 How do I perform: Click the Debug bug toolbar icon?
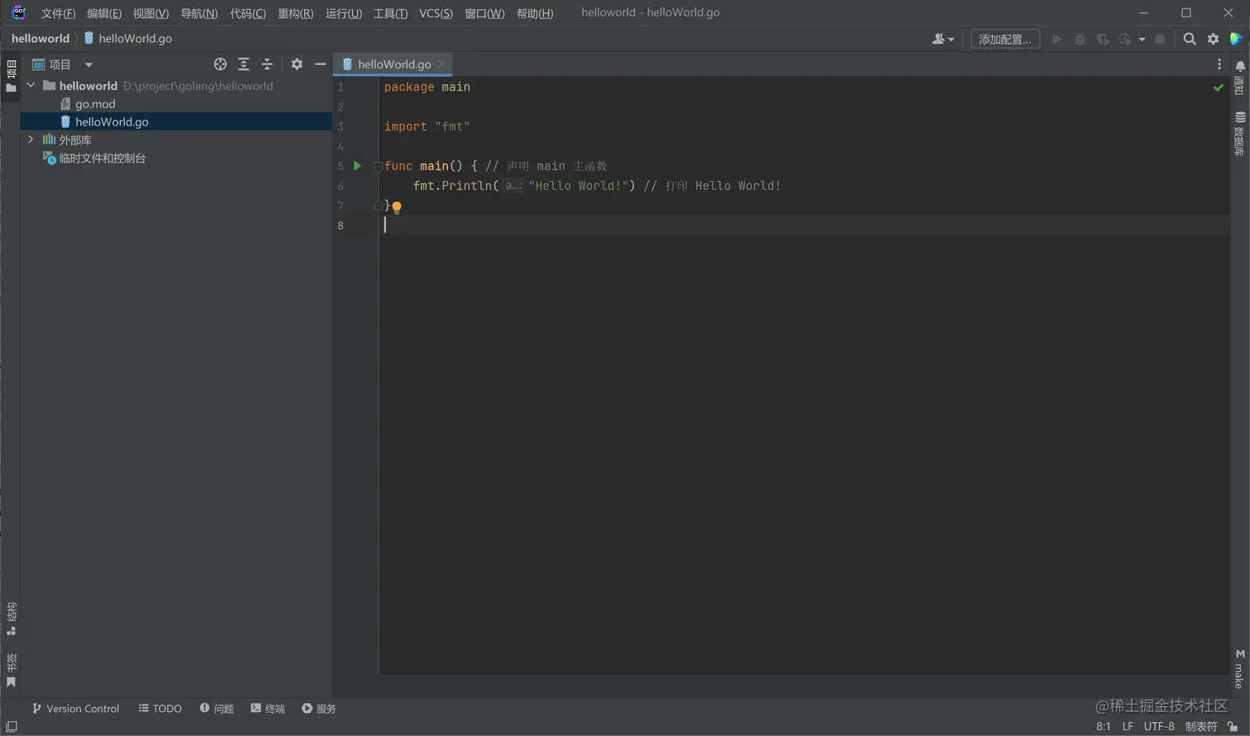point(1080,39)
